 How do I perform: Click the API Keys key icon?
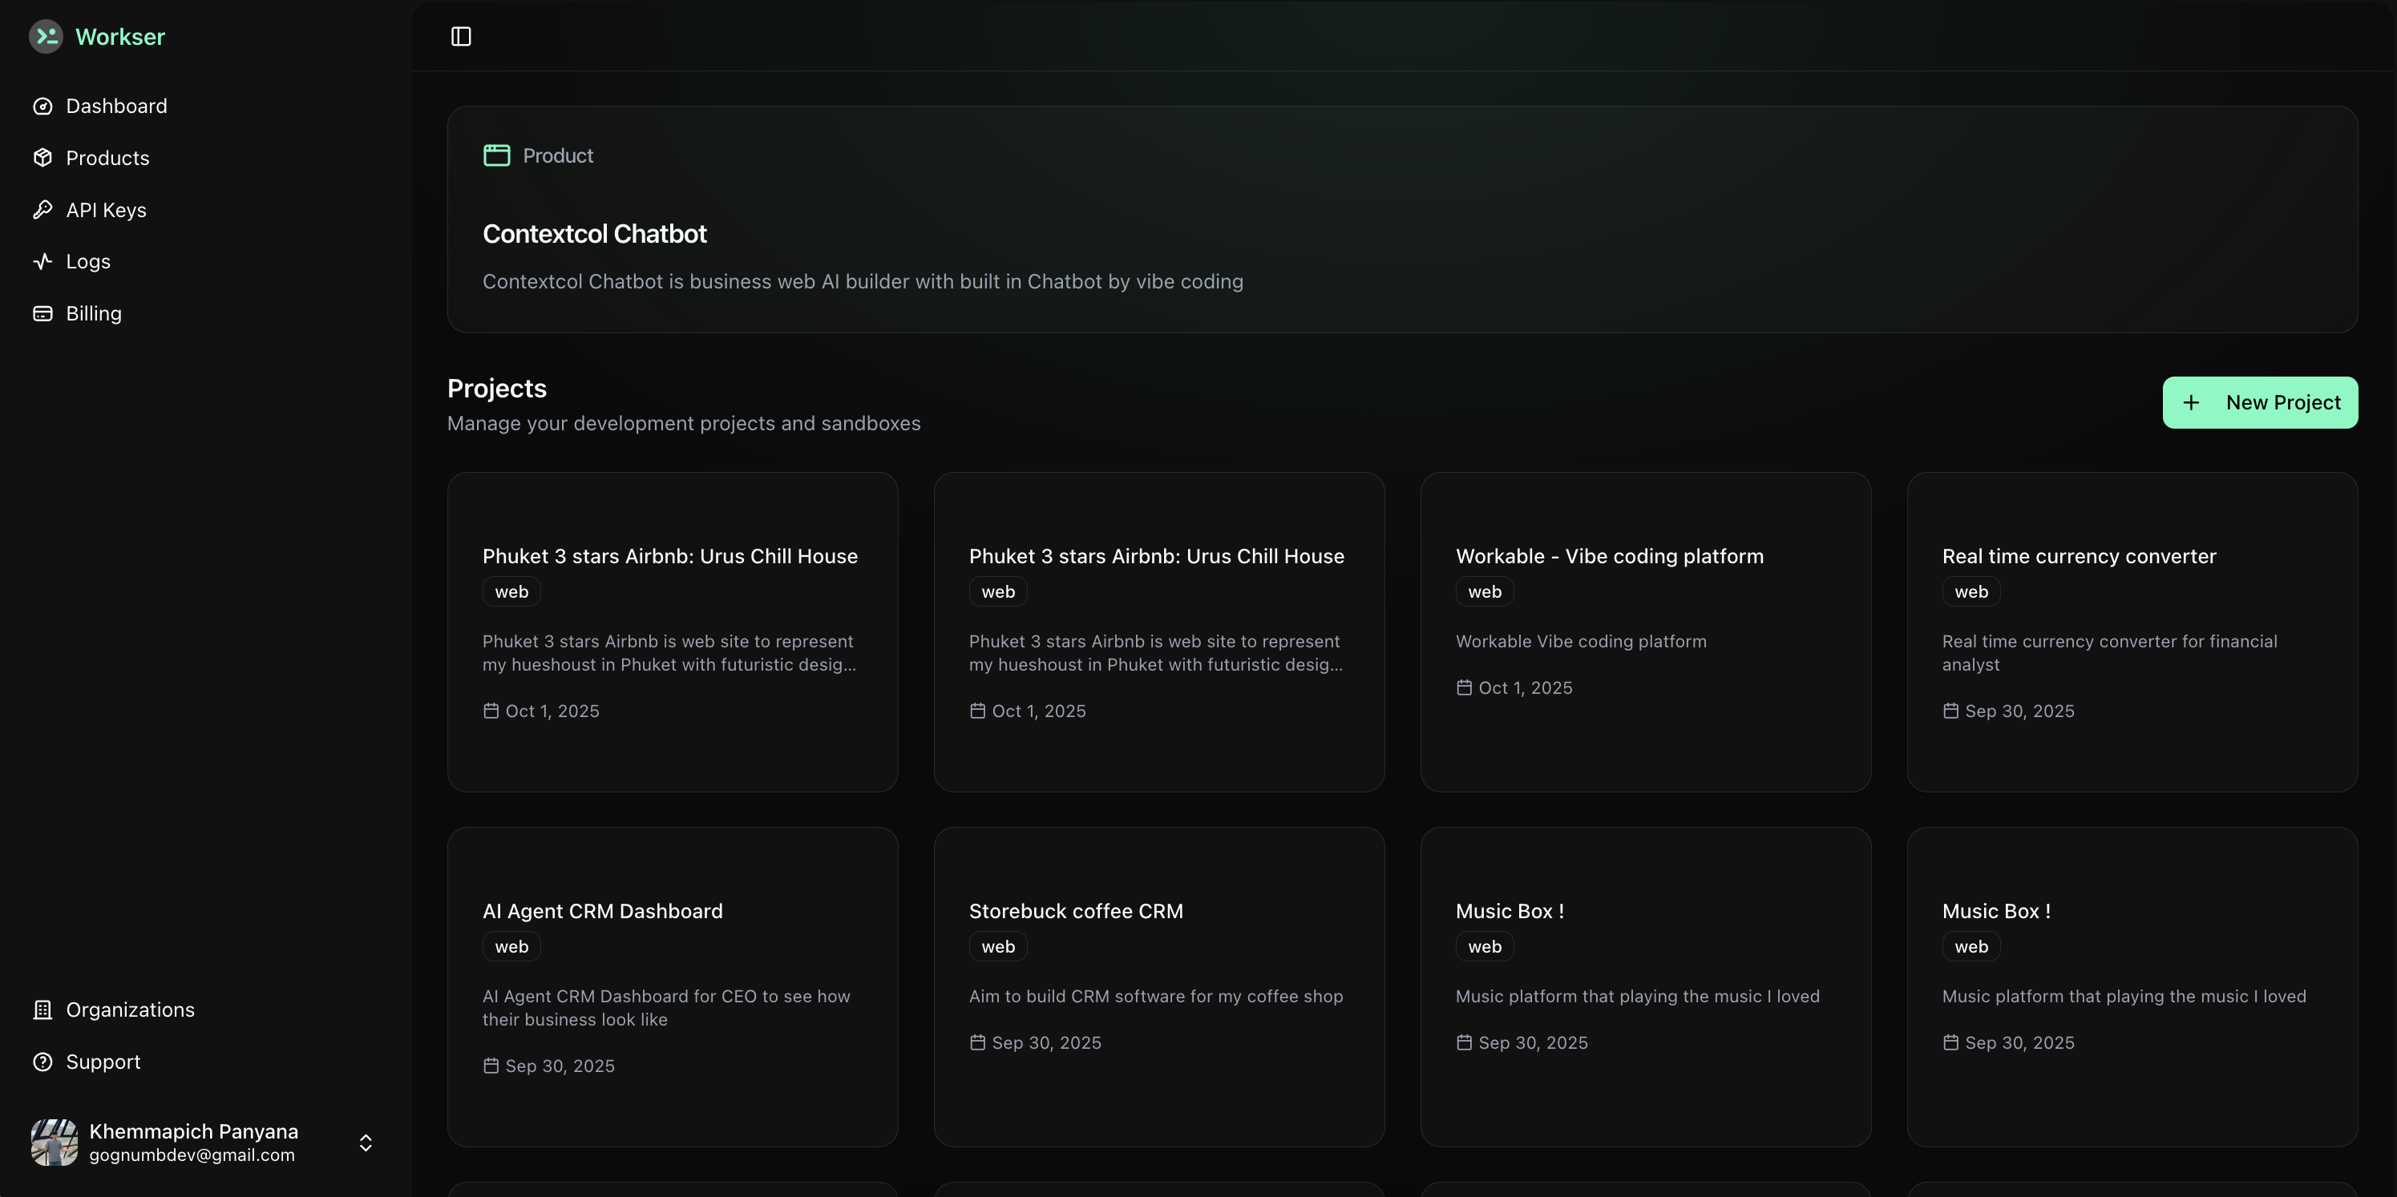(x=42, y=210)
